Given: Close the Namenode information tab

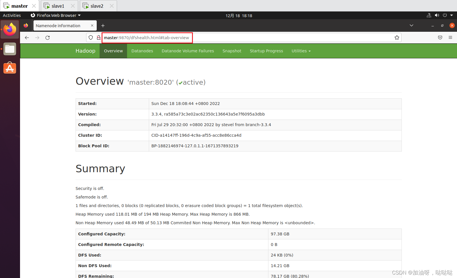Looking at the screenshot, I should (x=92, y=25).
